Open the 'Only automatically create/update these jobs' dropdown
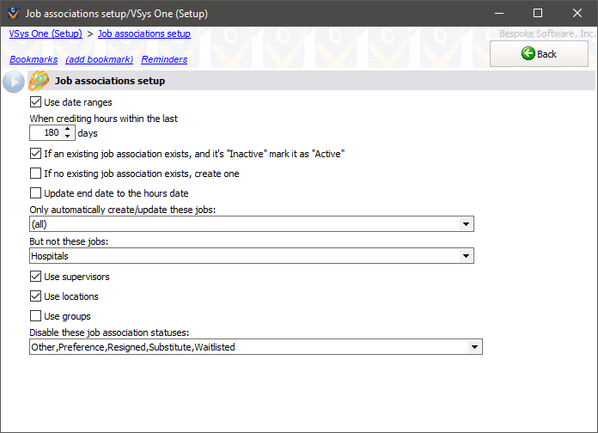Screen dimensions: 598x433 pyautogui.click(x=466, y=224)
